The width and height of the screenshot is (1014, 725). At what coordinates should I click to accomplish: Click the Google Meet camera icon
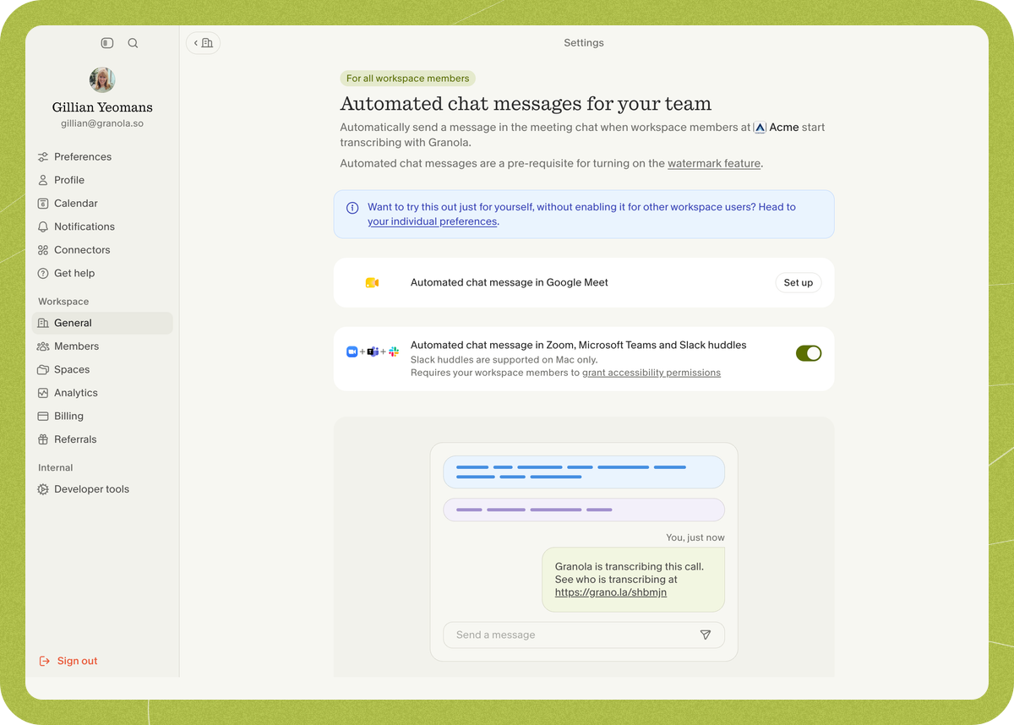[x=372, y=283]
